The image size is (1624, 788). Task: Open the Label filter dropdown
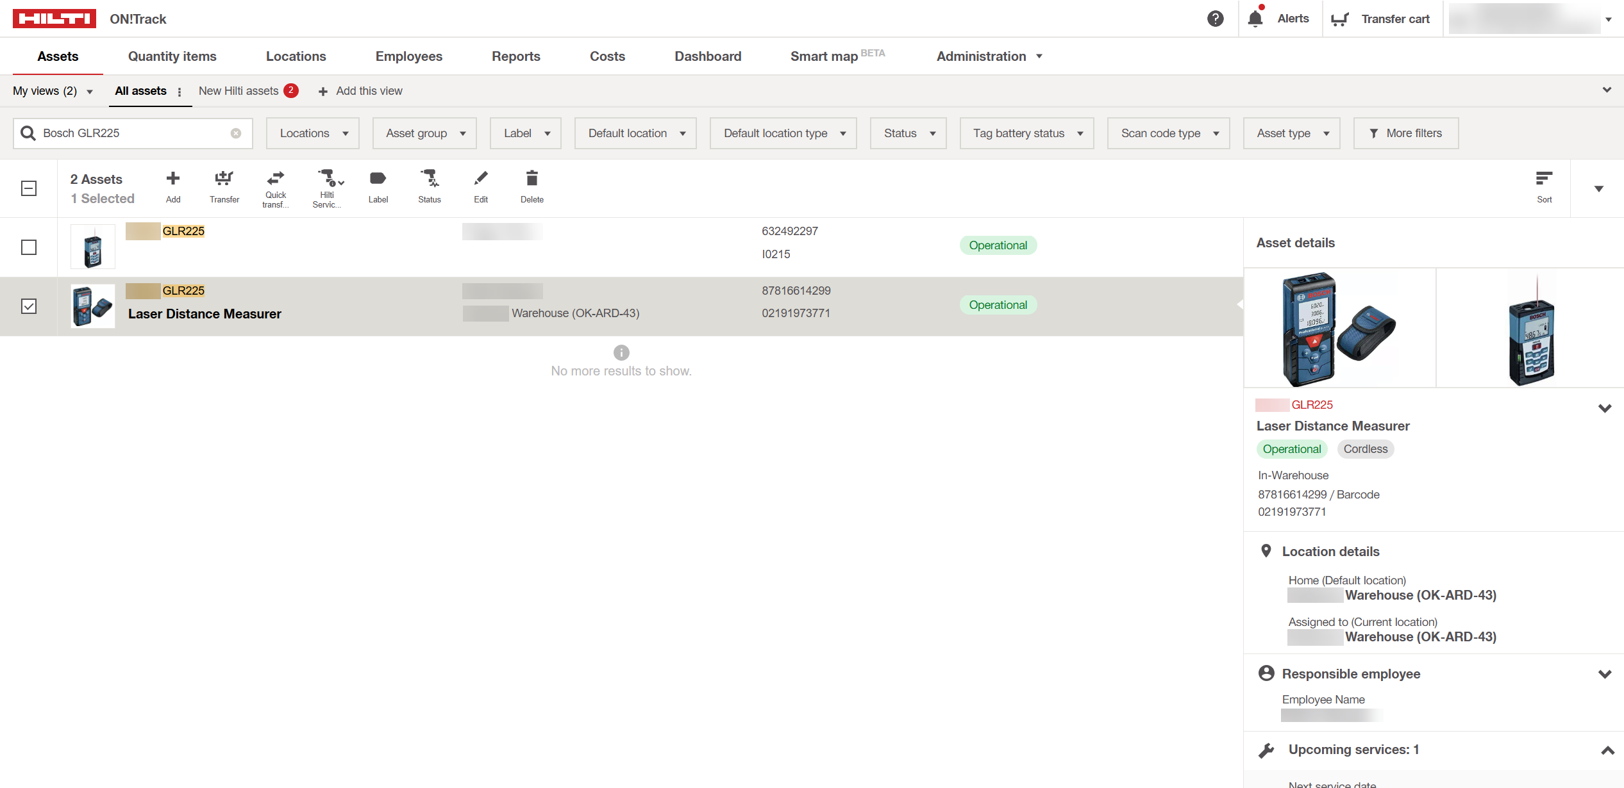click(x=526, y=133)
